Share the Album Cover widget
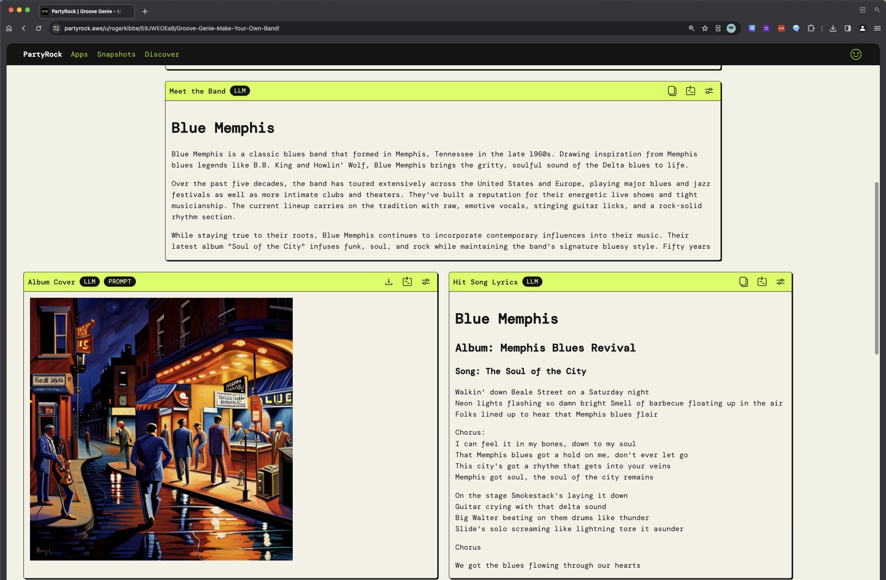The image size is (886, 580). pos(407,282)
